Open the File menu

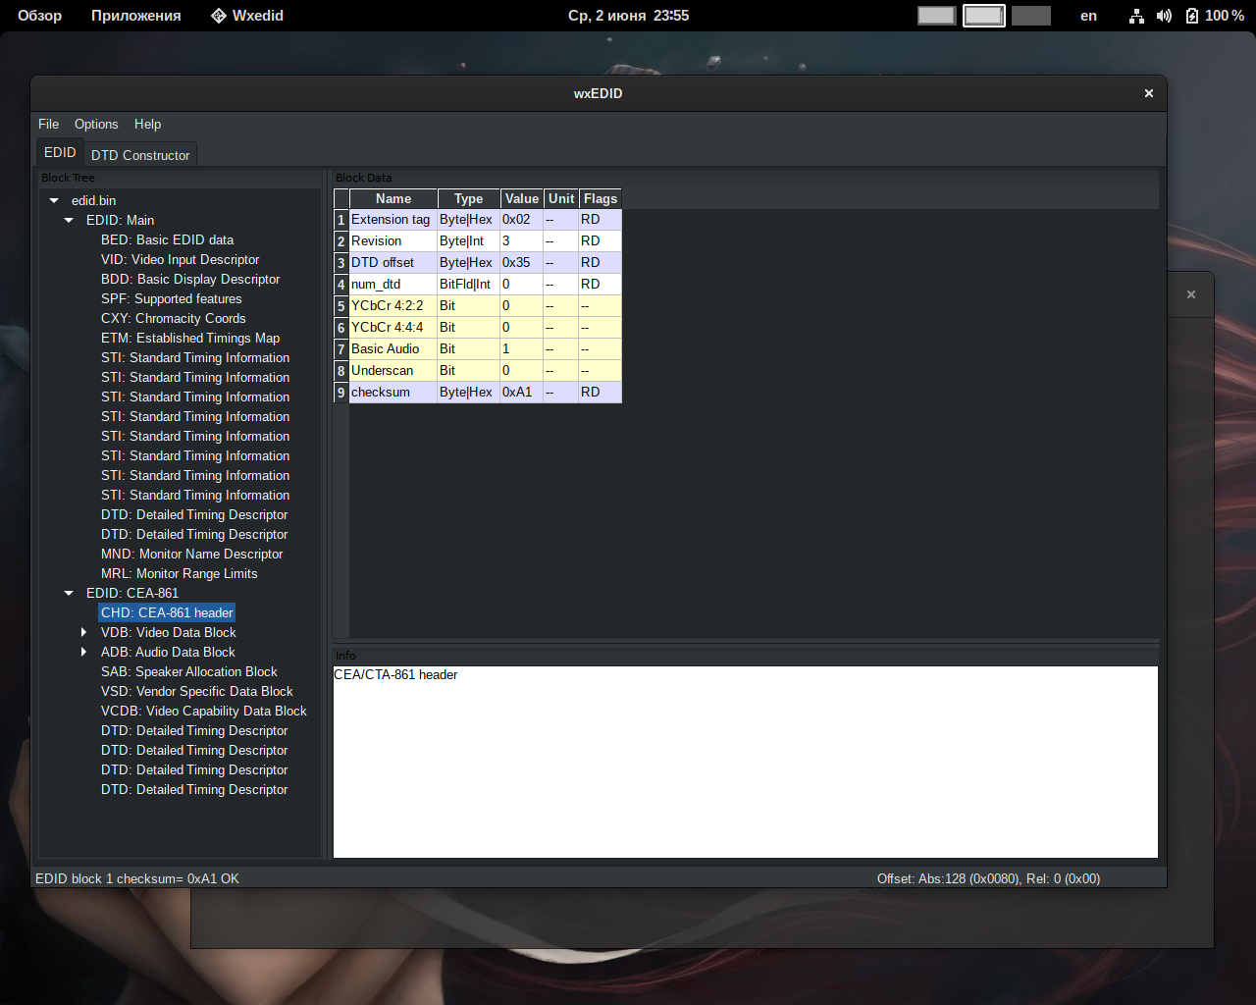(x=48, y=124)
